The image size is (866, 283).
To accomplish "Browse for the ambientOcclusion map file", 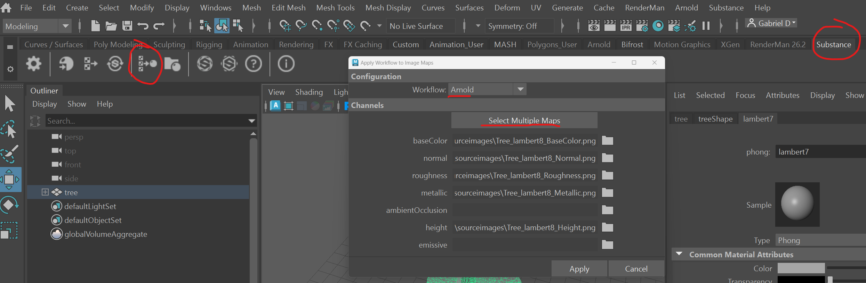I will (607, 210).
